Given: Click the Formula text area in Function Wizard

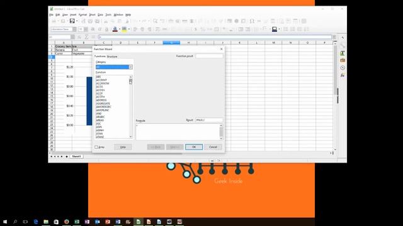Looking at the screenshot, I should coord(178,132).
